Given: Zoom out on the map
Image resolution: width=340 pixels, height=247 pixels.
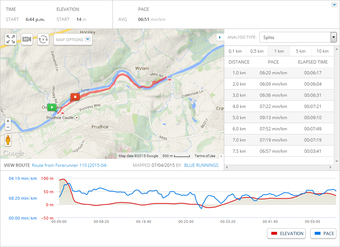Looking at the screenshot, I should [x=8, y=127].
